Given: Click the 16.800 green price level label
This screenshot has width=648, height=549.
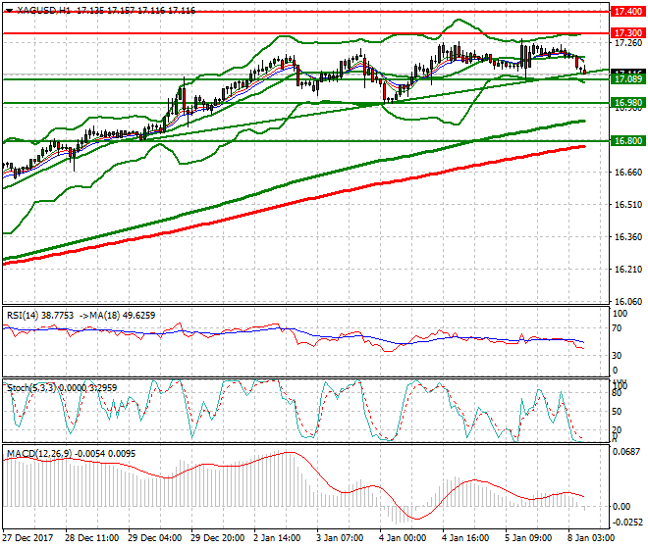Looking at the screenshot, I should tap(627, 141).
